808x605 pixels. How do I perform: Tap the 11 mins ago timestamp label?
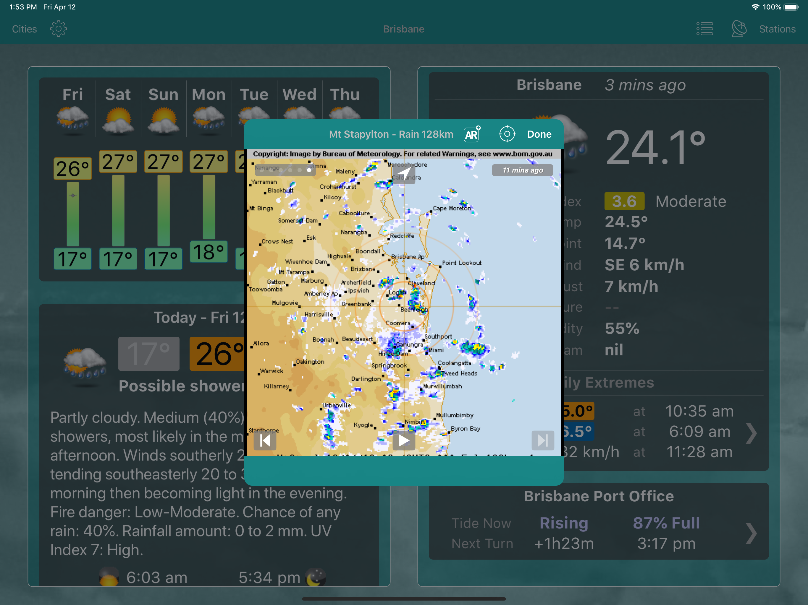[522, 170]
